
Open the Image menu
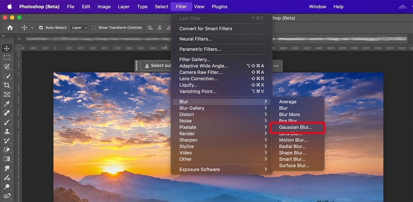pos(104,7)
